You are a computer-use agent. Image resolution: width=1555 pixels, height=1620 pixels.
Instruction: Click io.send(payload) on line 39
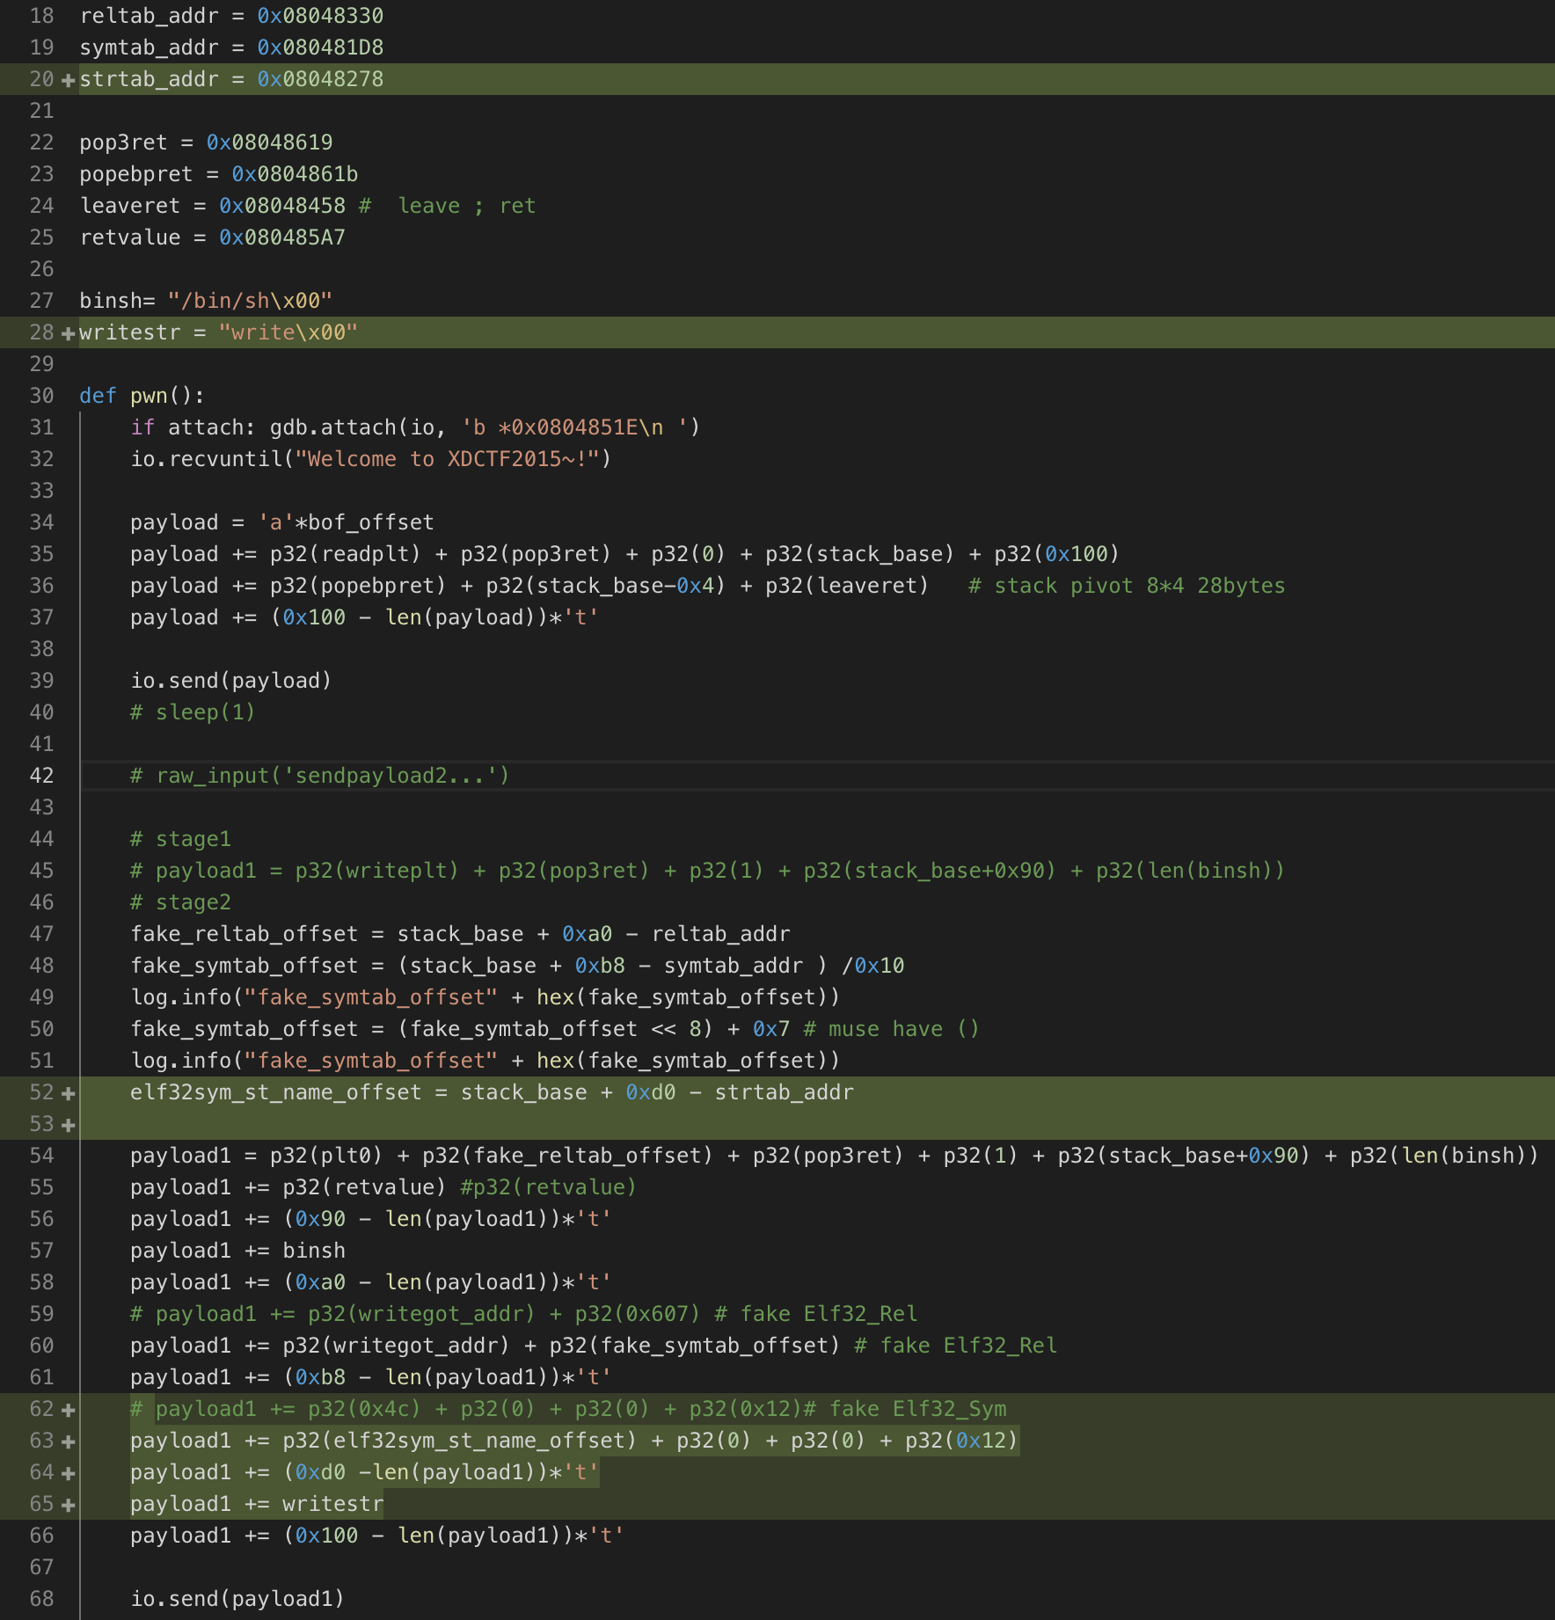(x=231, y=681)
